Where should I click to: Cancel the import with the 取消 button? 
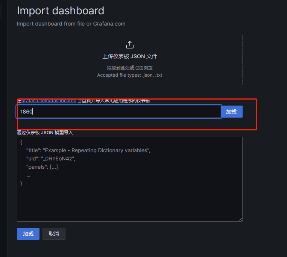tap(54, 234)
